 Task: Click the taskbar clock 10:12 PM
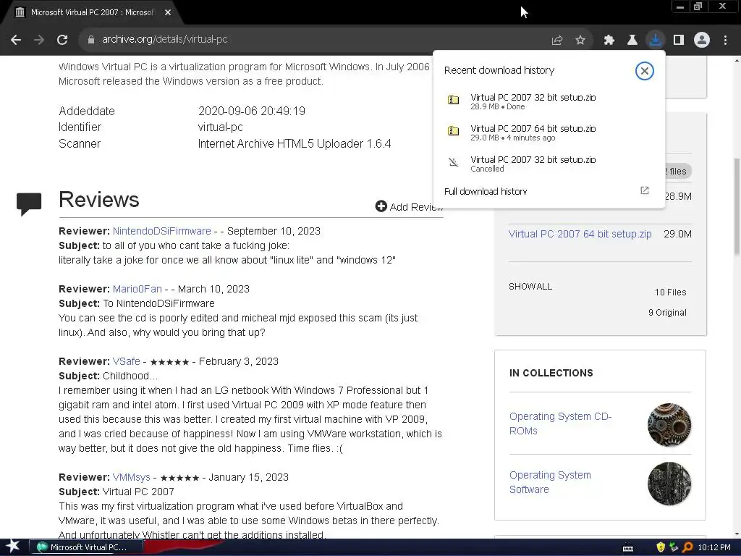tap(714, 547)
